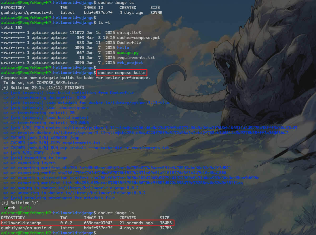Click the '[web 5/5] COPY . /app' line
This screenshot has width=316, height=235.
click(x=32, y=153)
